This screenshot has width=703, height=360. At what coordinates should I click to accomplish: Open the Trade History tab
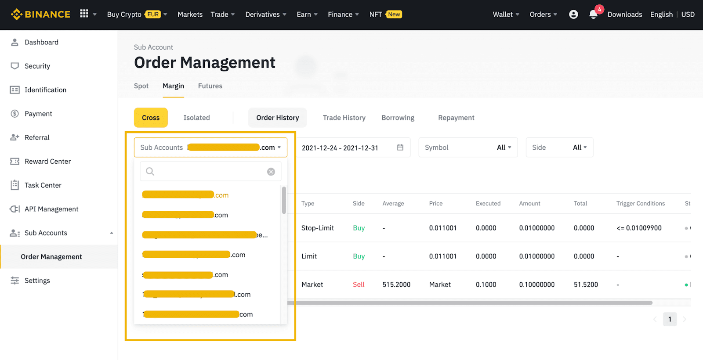point(344,118)
